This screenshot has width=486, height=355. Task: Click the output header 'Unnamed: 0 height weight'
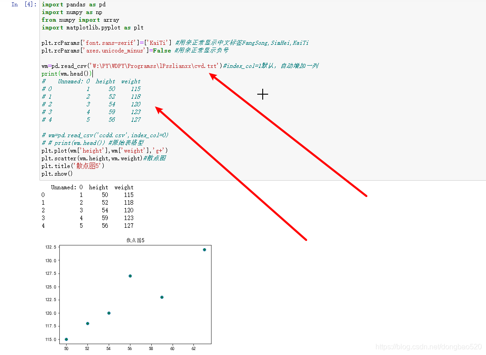click(x=92, y=187)
